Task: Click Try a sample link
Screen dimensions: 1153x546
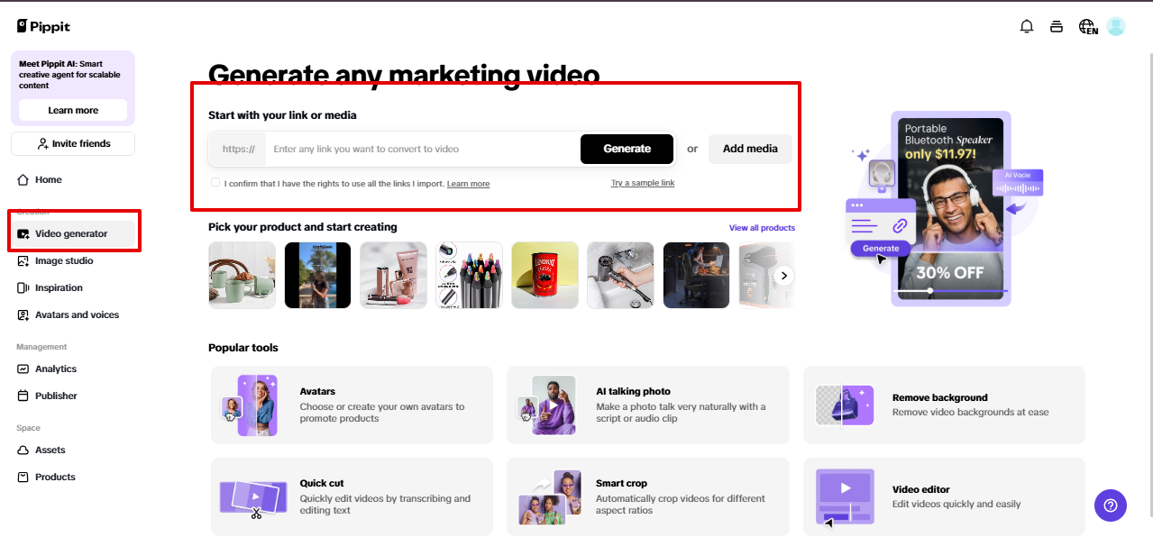Action: [643, 183]
